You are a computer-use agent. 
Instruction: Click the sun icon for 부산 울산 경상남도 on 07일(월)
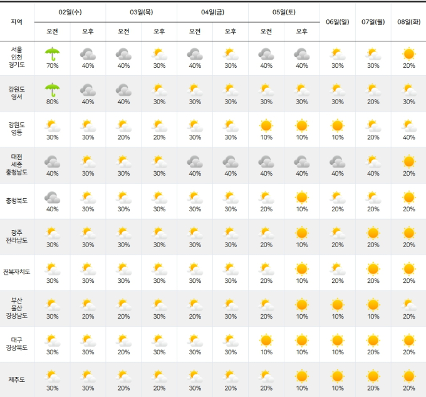(x=373, y=305)
